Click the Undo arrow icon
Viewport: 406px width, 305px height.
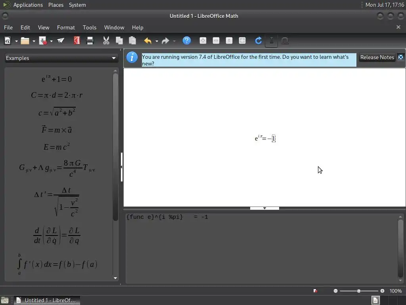point(147,41)
